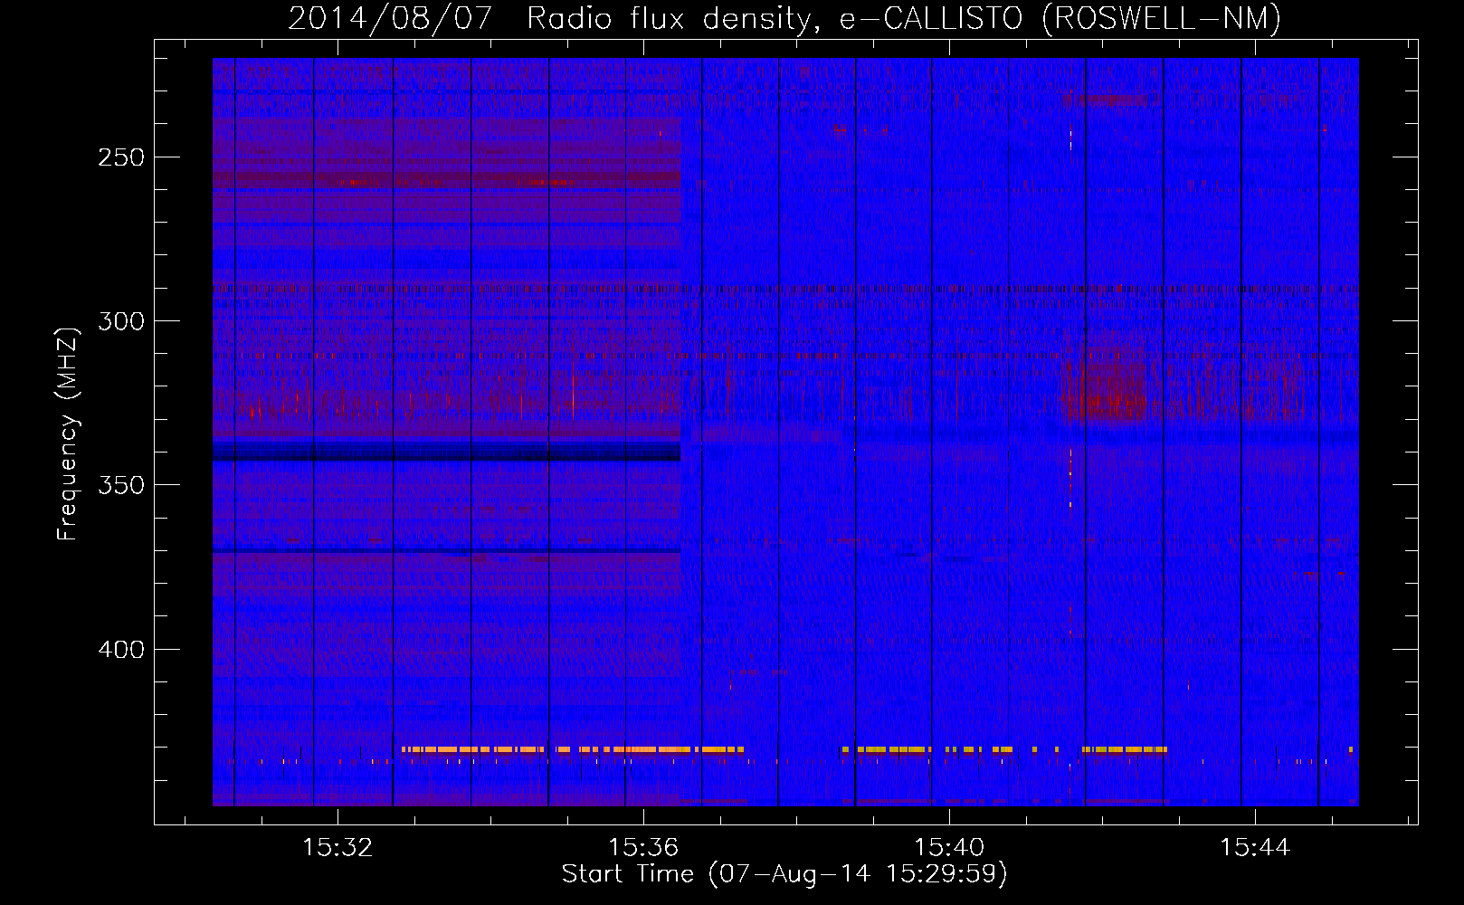Screen dimensions: 1464x905
Task: Click the 300 frequency axis label
Action: click(x=121, y=321)
